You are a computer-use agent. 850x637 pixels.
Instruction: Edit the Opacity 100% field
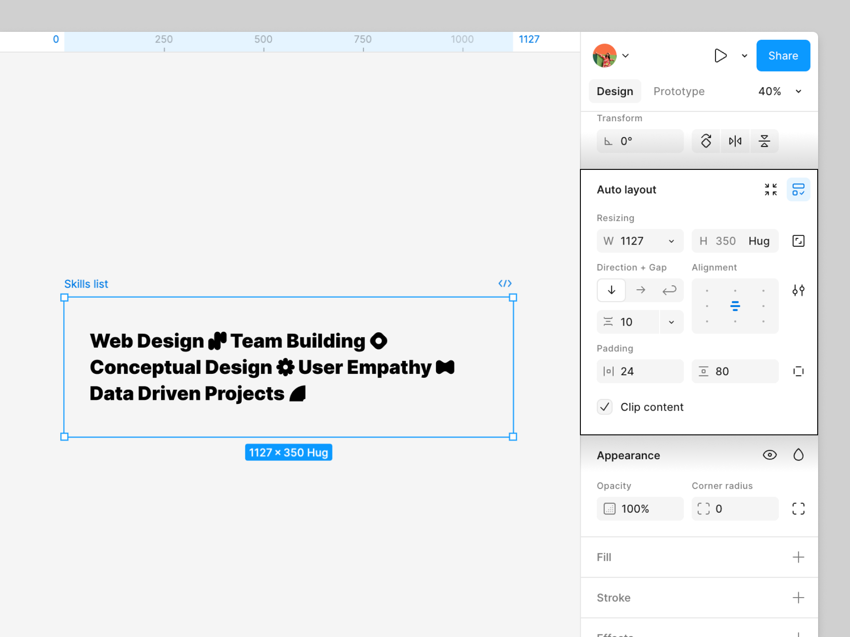(640, 509)
